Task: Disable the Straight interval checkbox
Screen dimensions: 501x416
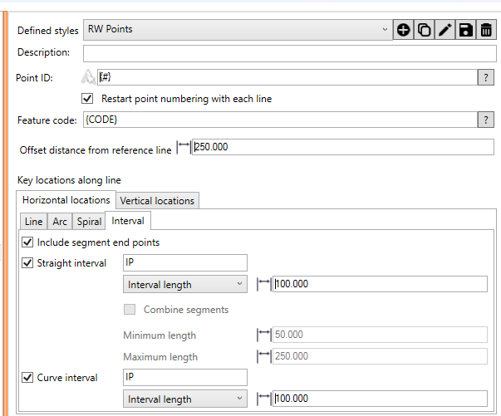Action: [x=29, y=263]
